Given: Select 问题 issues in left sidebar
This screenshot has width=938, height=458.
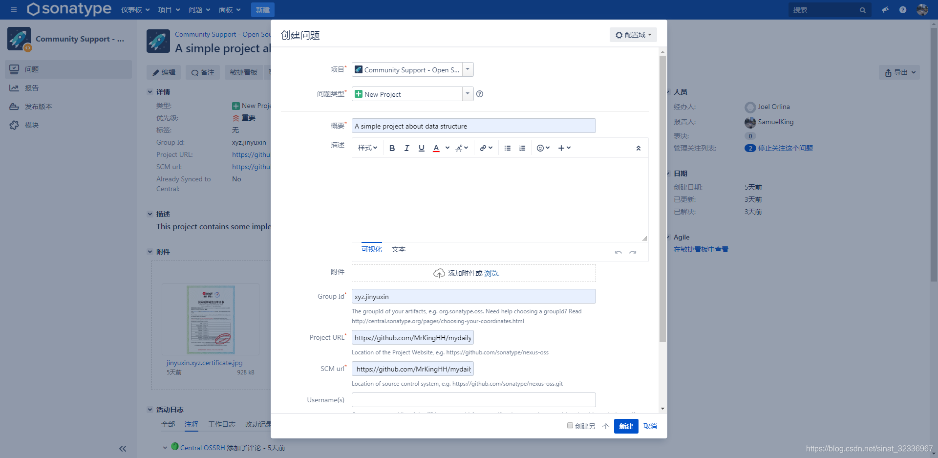Looking at the screenshot, I should (x=68, y=69).
